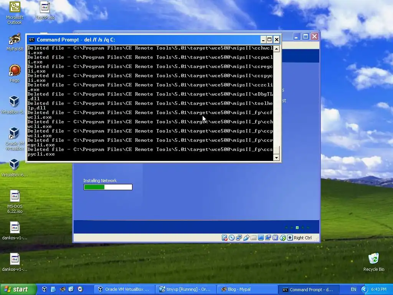Click the Installing Network progress bar
This screenshot has height=295, width=393.
(x=108, y=187)
